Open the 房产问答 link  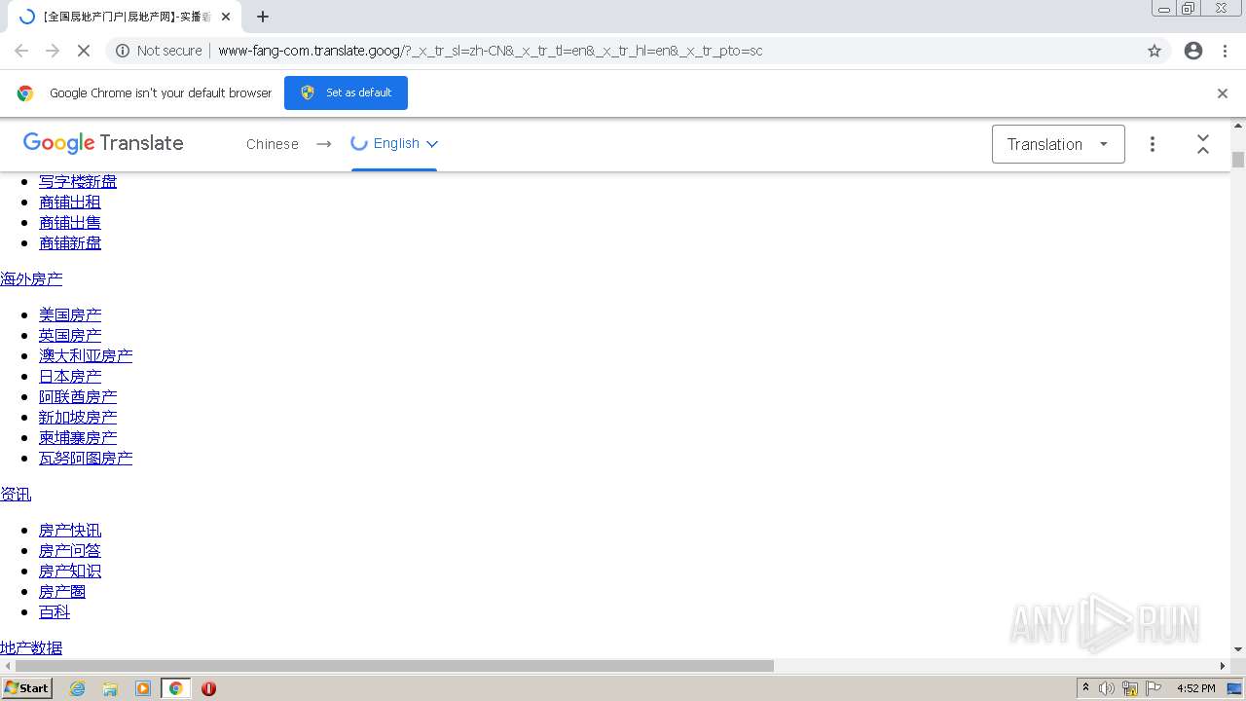(70, 550)
